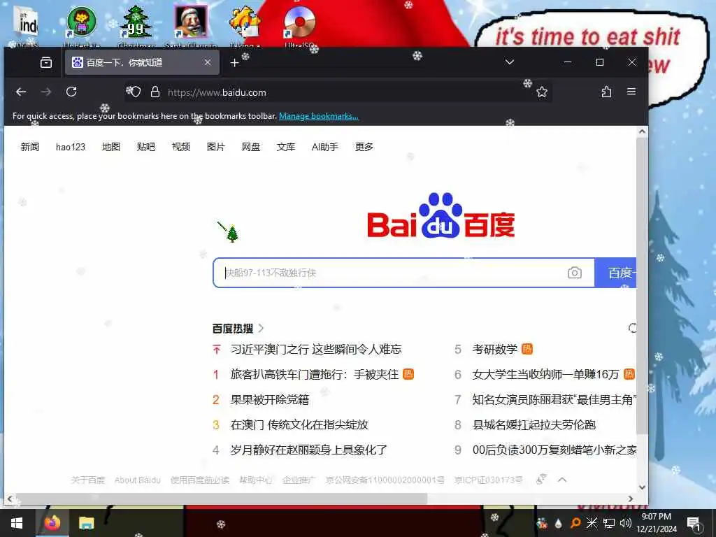Click the 帮助中心 footer link

(256, 480)
